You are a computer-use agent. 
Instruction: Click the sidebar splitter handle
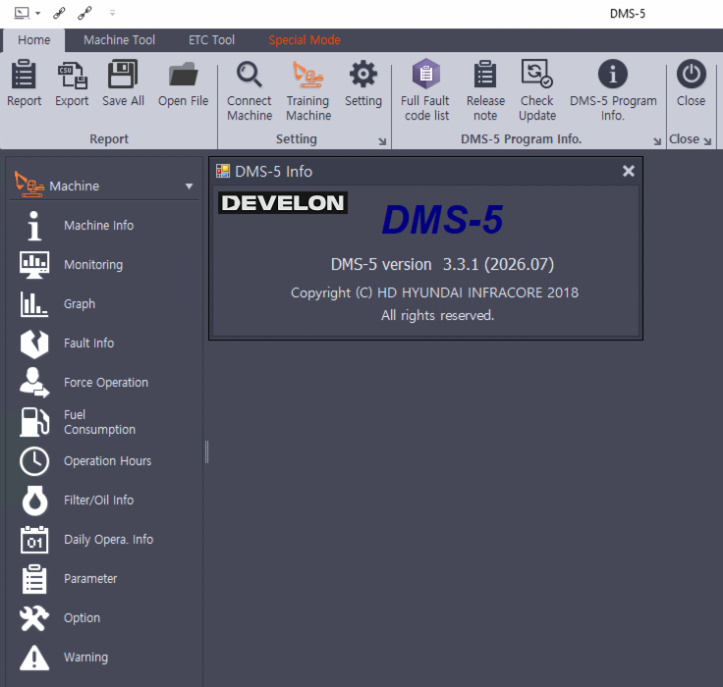206,452
